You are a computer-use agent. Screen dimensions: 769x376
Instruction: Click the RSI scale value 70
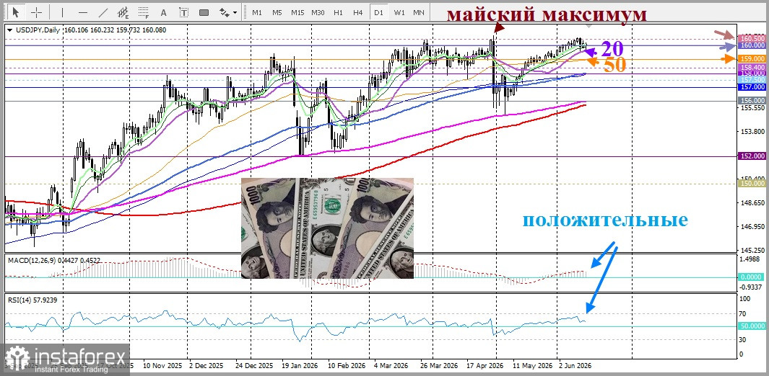coord(744,314)
